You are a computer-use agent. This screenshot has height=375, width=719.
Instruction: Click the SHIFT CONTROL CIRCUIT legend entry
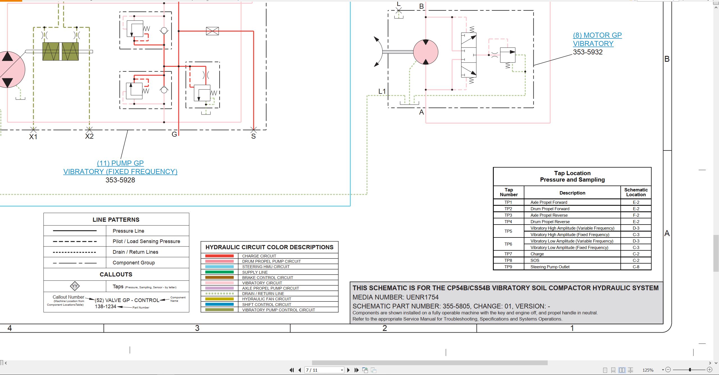tap(267, 304)
